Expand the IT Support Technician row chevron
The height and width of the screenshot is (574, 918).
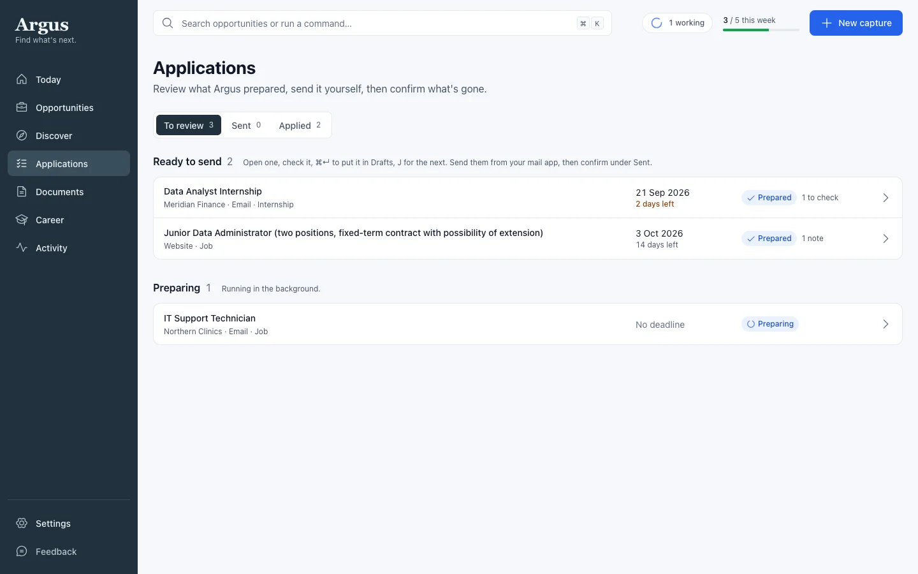pos(885,324)
